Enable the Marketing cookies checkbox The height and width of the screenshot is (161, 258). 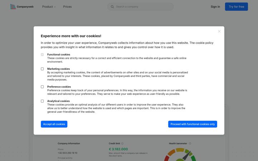[x=42, y=69]
